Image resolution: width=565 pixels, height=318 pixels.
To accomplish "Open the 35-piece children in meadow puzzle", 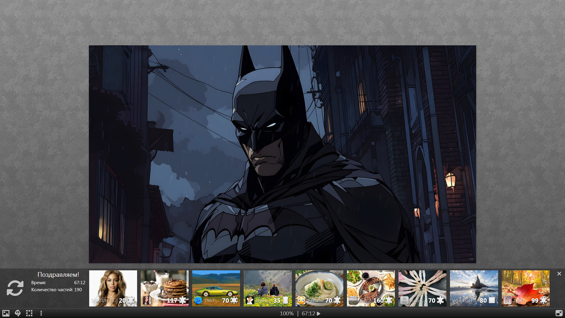I will pyautogui.click(x=267, y=286).
